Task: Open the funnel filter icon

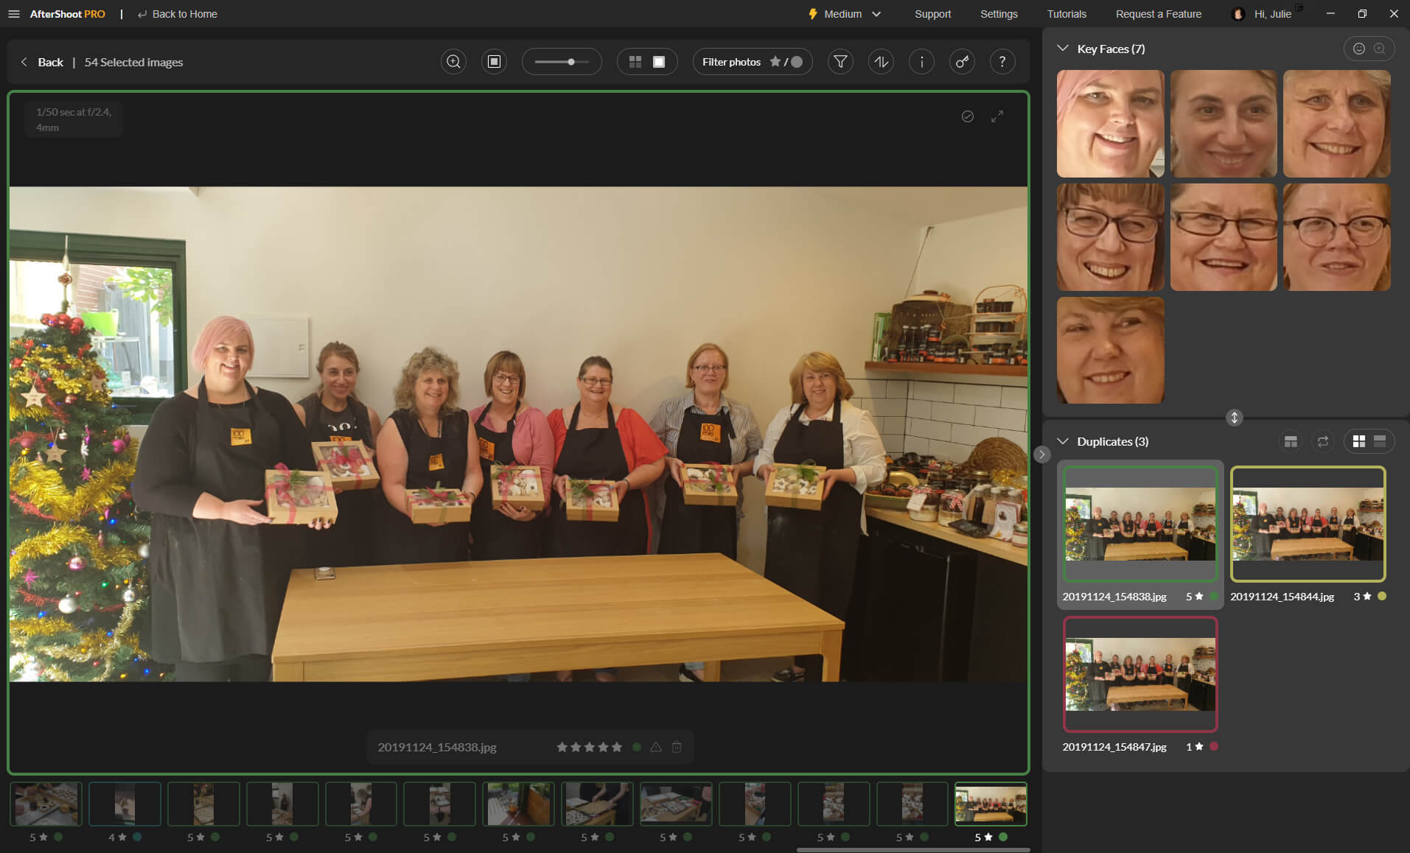Action: tap(840, 62)
